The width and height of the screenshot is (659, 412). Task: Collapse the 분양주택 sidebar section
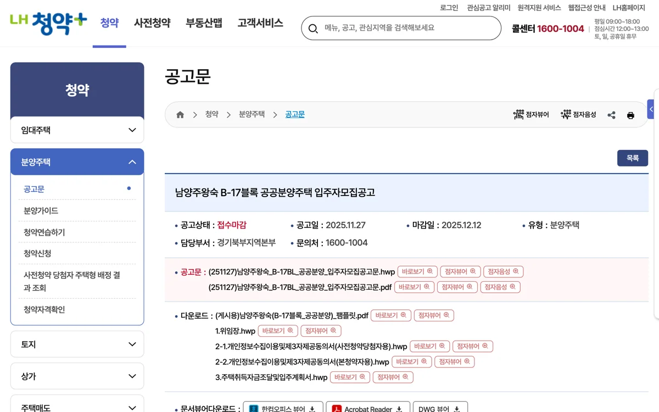click(77, 162)
